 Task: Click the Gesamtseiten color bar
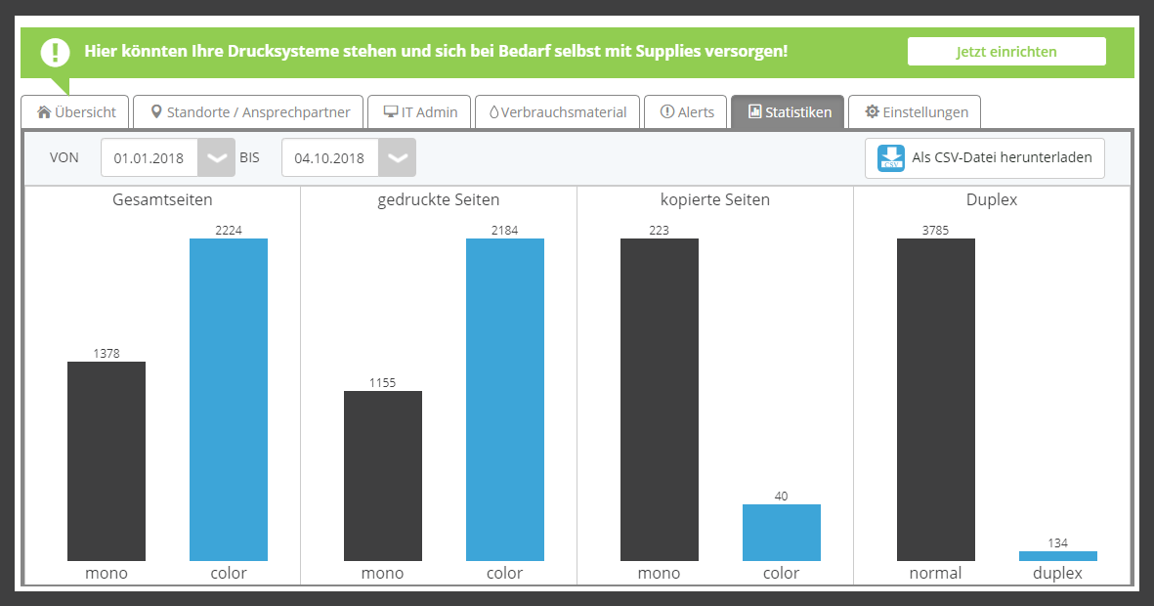coord(229,400)
